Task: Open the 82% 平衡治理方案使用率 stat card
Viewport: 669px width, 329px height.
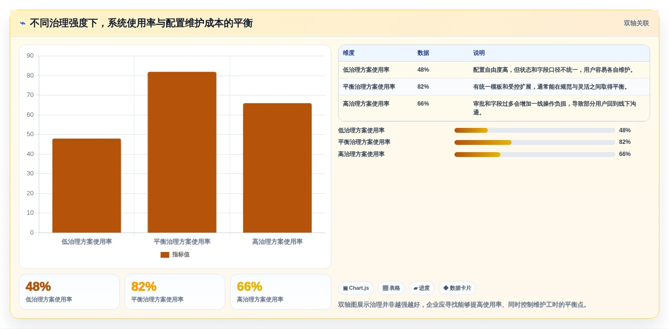Action: click(x=175, y=292)
